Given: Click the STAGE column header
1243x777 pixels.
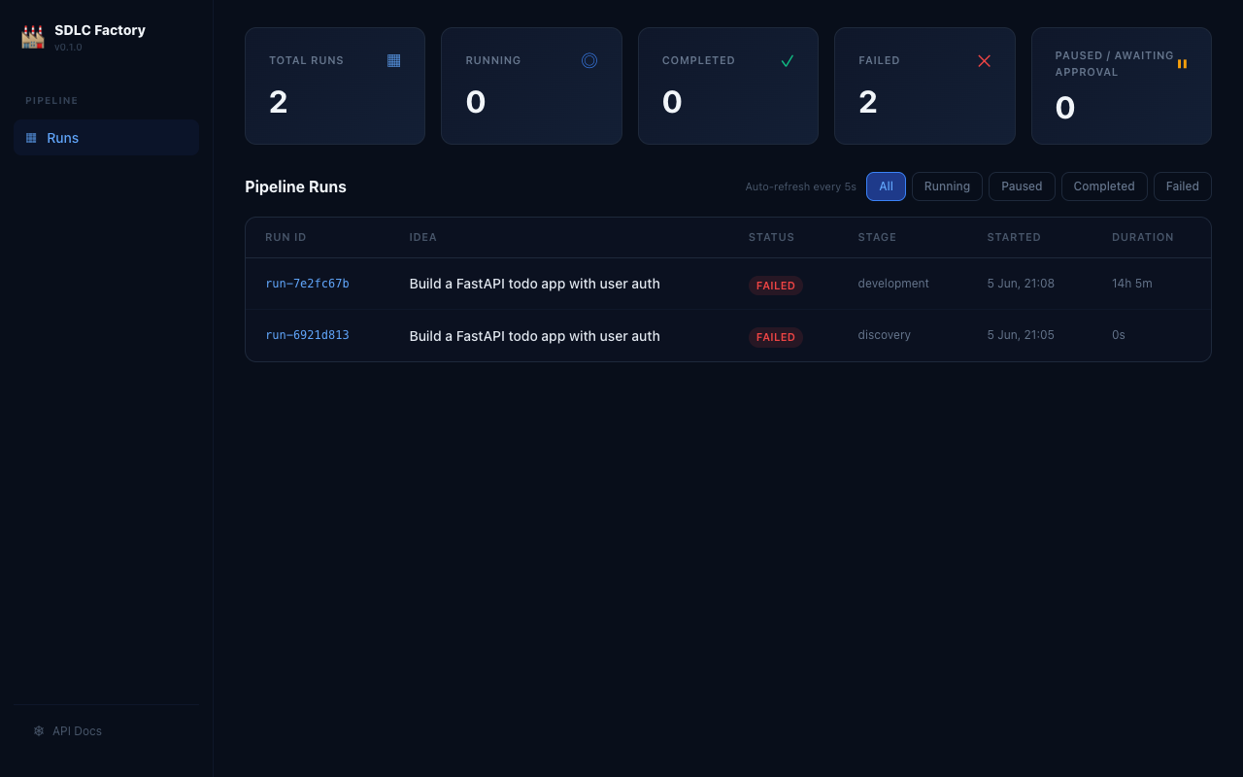Looking at the screenshot, I should [x=877, y=237].
